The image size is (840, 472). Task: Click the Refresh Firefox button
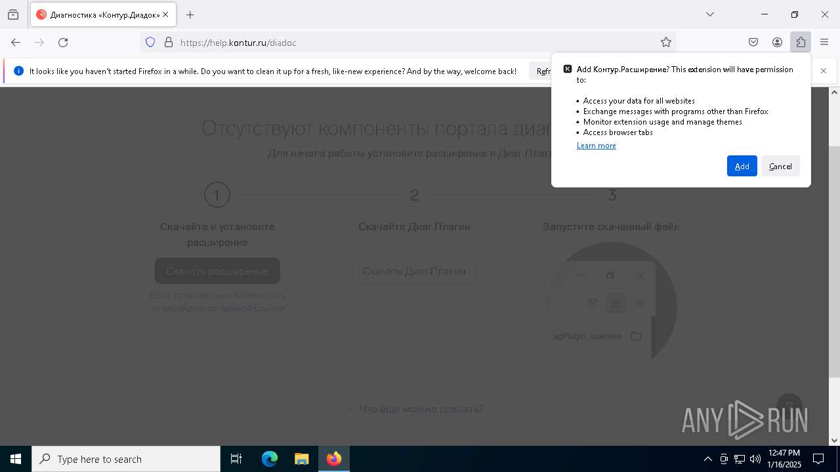(x=541, y=71)
